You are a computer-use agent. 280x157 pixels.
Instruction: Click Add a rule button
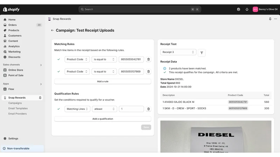103,81
